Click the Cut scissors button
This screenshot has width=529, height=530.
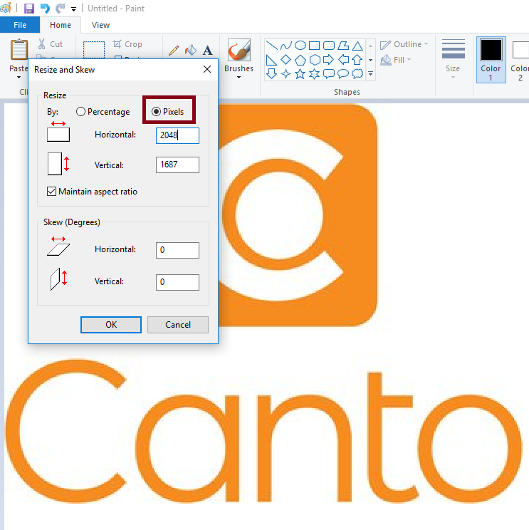pos(51,44)
